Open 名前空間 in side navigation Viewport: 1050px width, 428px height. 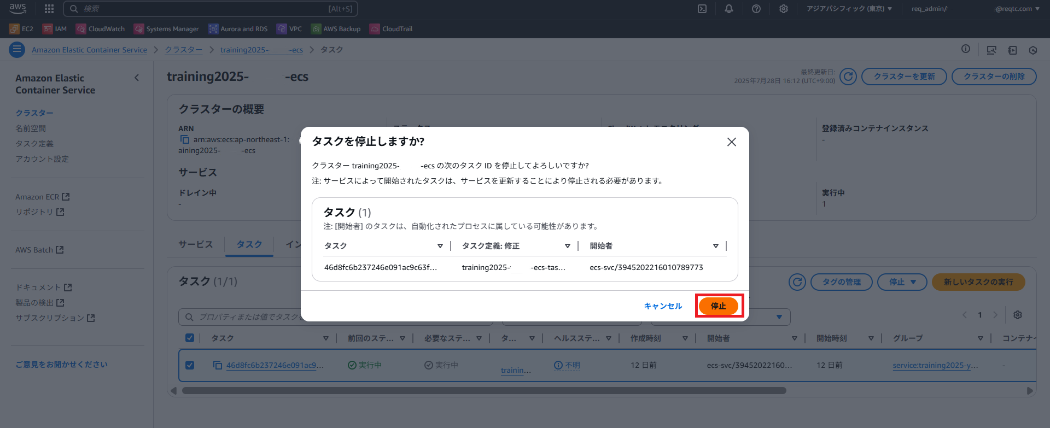click(x=31, y=128)
